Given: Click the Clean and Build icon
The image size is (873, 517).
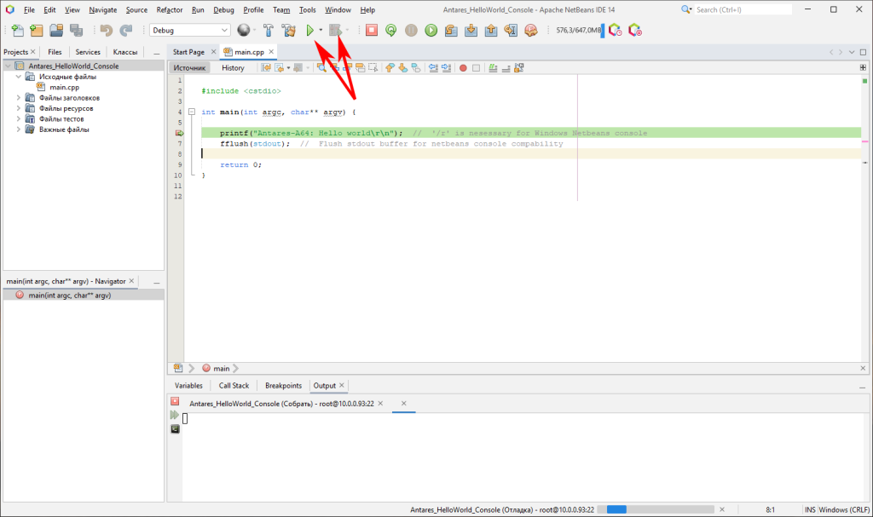Looking at the screenshot, I should click(x=288, y=31).
